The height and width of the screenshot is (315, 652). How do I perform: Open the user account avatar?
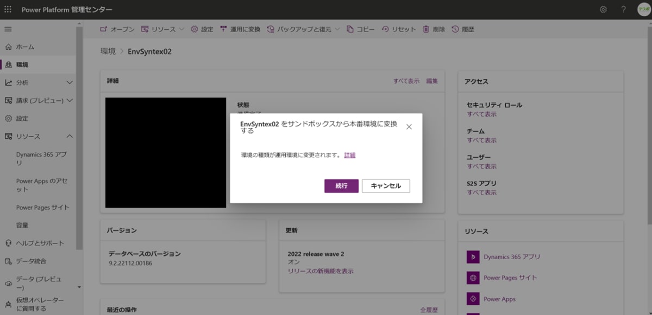(x=643, y=10)
